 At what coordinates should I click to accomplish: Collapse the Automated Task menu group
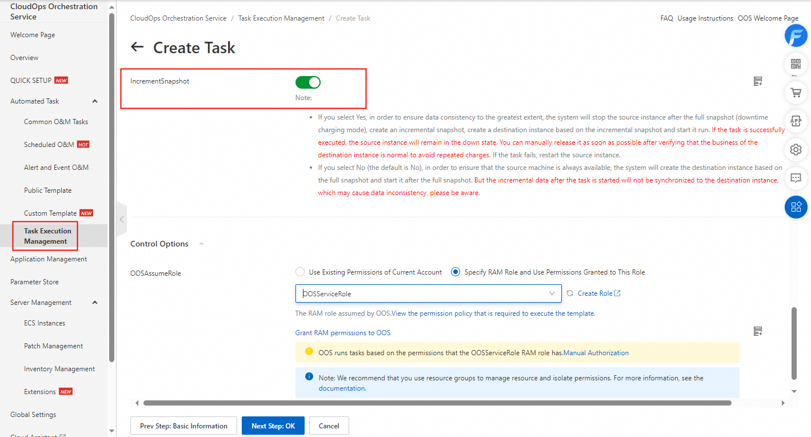(95, 101)
